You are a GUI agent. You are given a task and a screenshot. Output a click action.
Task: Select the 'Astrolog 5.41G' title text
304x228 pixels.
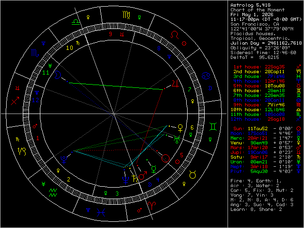[250, 5]
